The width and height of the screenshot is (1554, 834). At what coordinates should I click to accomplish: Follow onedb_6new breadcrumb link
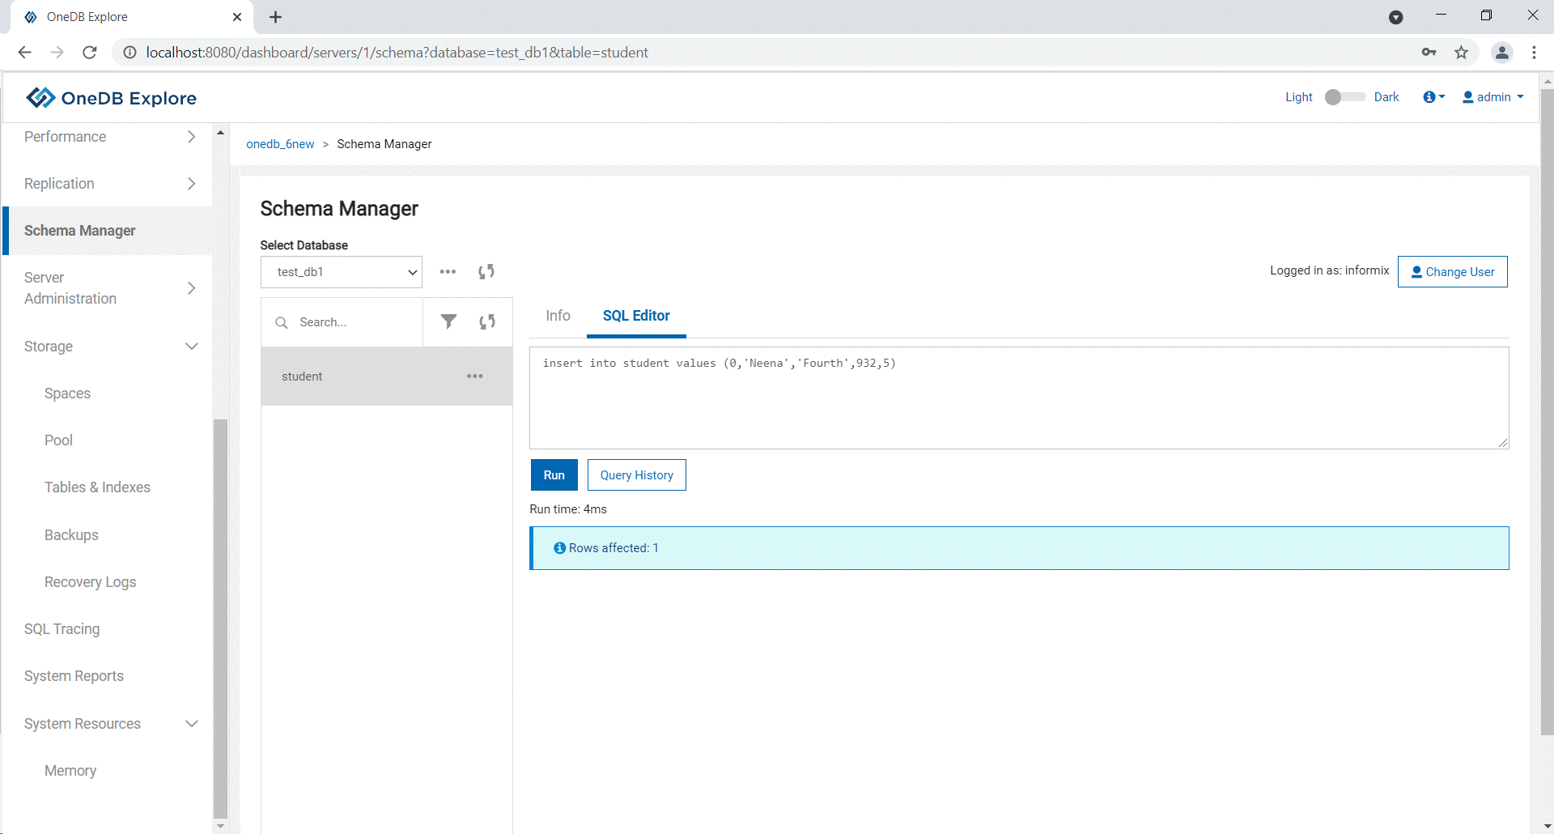click(280, 144)
